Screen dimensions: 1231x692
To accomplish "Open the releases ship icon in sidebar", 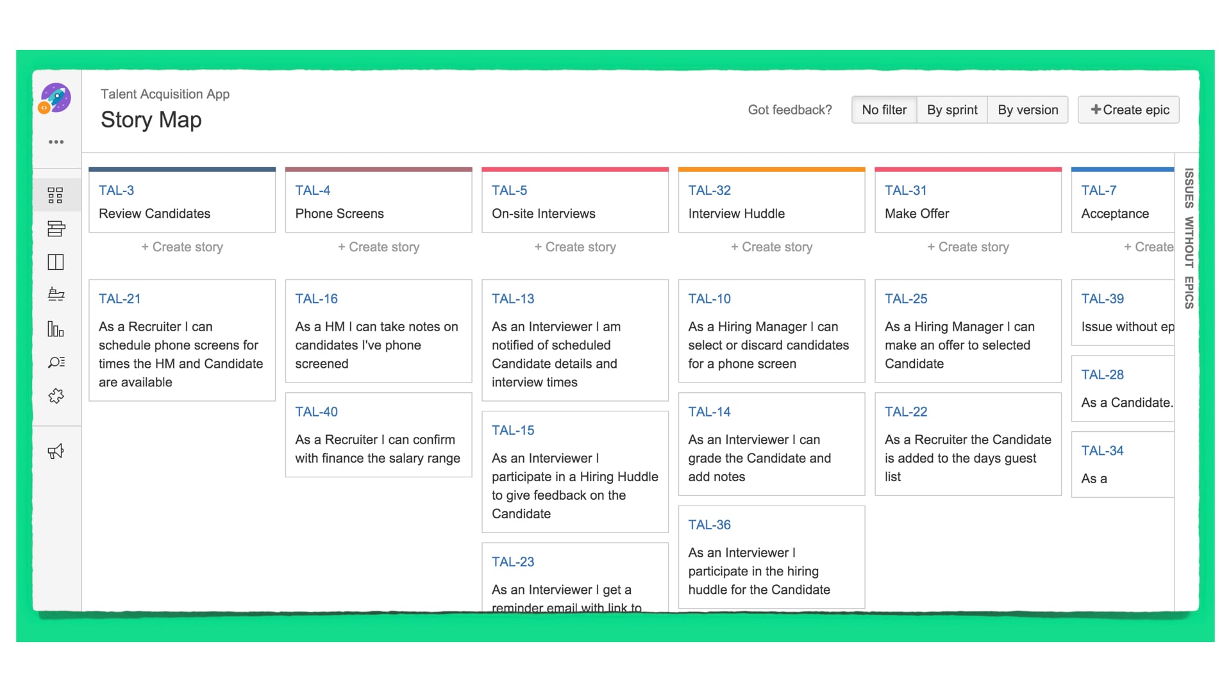I will [56, 295].
